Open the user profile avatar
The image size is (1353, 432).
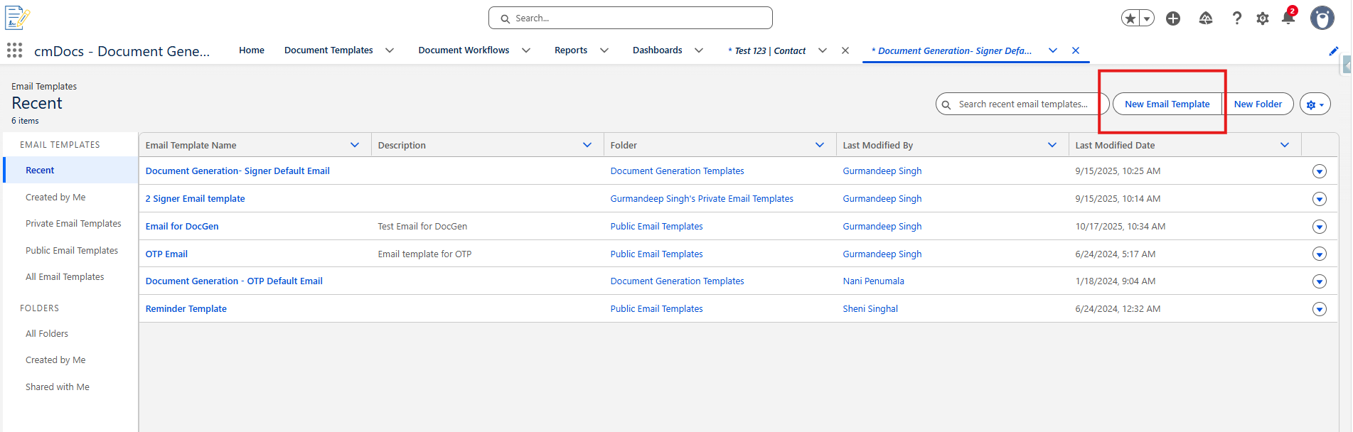[x=1322, y=18]
